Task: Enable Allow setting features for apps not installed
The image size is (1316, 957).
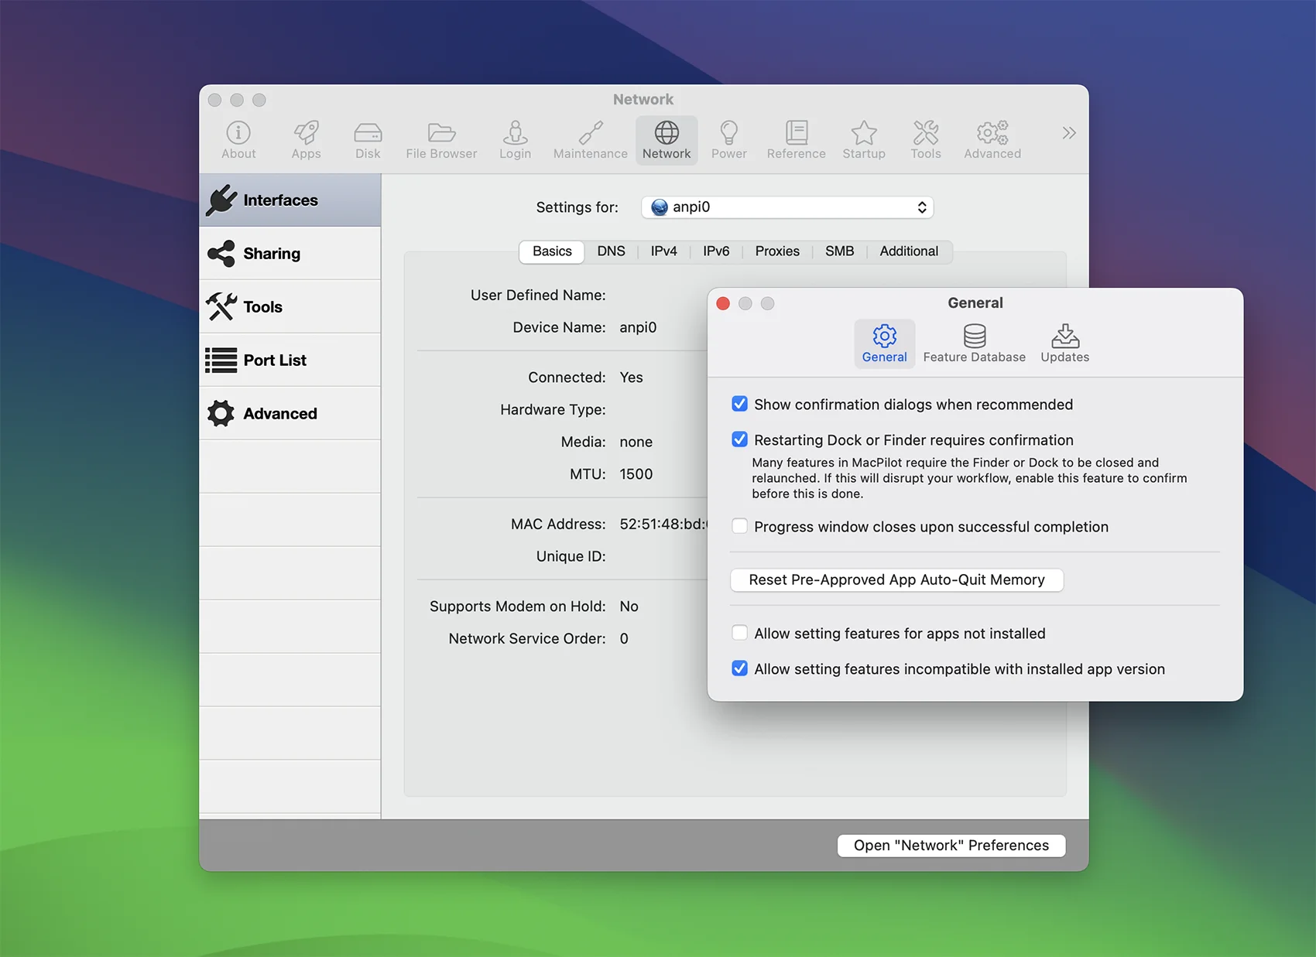Action: pos(740,633)
